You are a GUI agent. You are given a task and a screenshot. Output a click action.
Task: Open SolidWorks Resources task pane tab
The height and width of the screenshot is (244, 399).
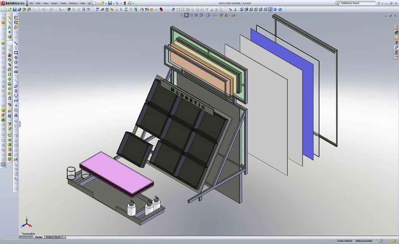396,27
